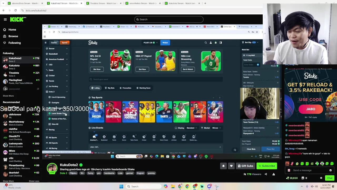
Task: Subscribe to KukuDota2
Action: 267,166
